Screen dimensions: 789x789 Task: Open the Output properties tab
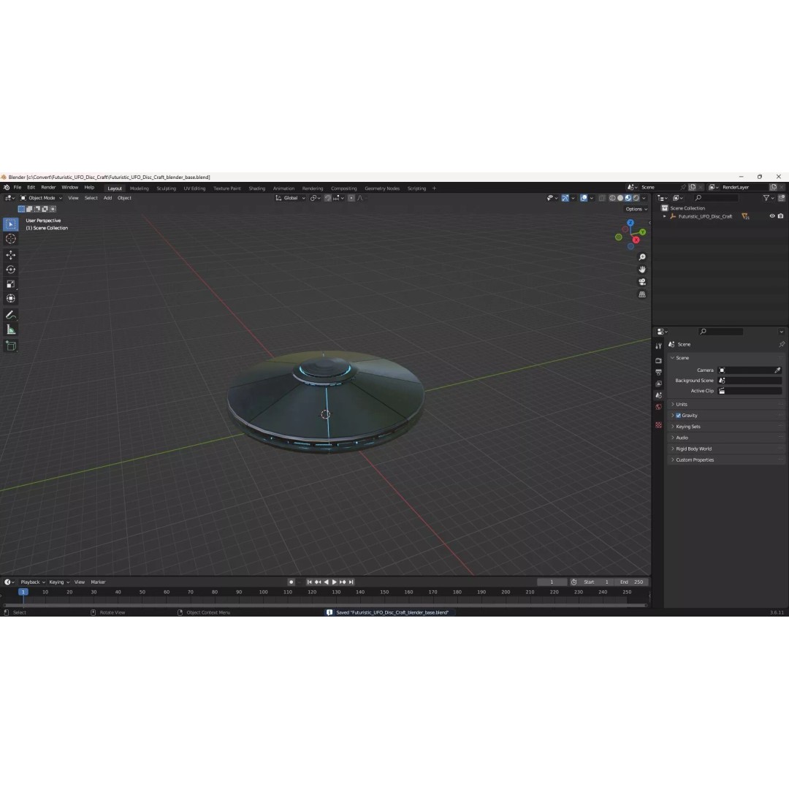tap(658, 373)
